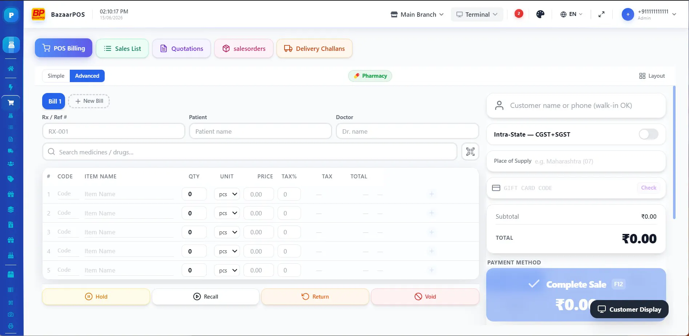This screenshot has width=689, height=336.
Task: Open the list lines sidebar icon
Action: [11, 127]
